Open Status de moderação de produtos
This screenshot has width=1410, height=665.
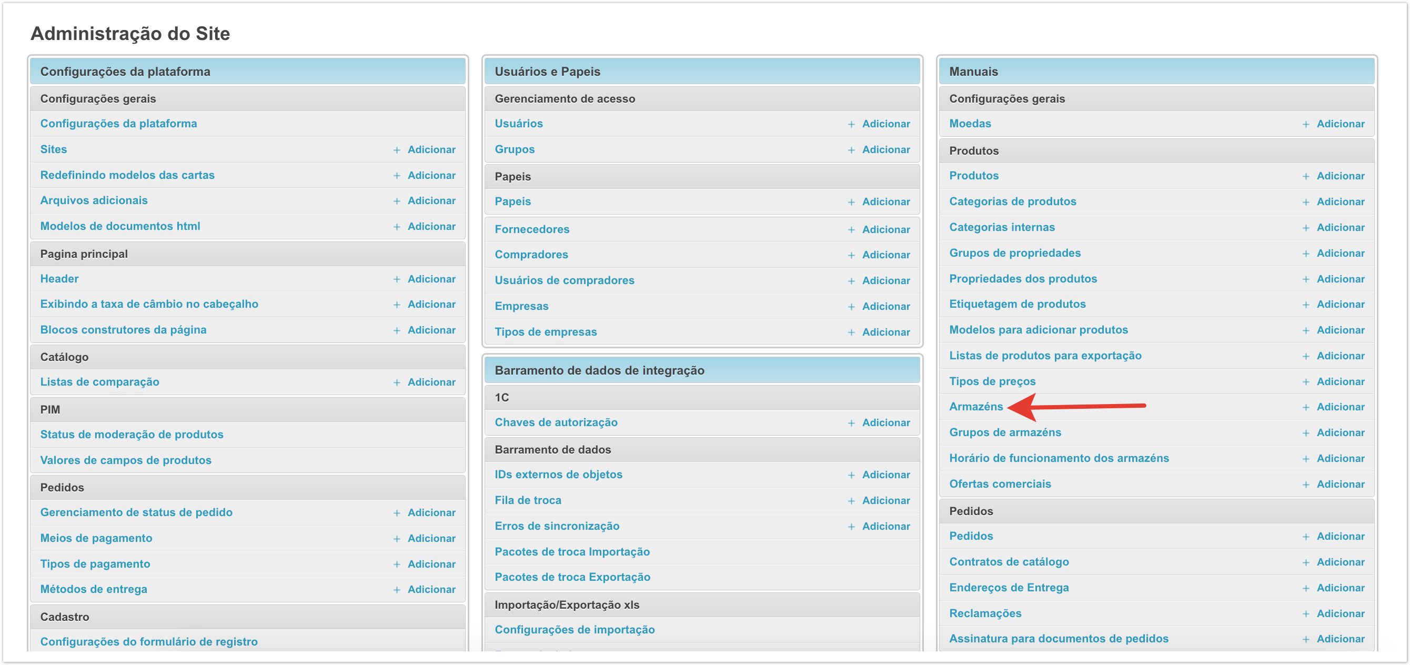click(x=132, y=435)
